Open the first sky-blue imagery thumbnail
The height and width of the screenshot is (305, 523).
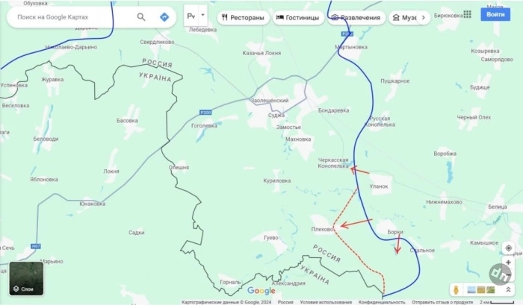[x=471, y=289]
